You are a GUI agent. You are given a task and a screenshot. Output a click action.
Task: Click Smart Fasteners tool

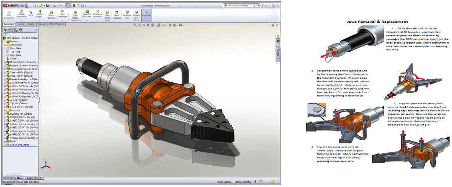point(51,16)
